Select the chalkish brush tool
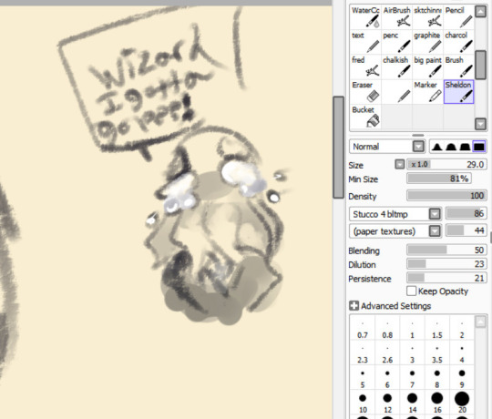Image resolution: width=492 pixels, height=419 pixels. (396, 66)
